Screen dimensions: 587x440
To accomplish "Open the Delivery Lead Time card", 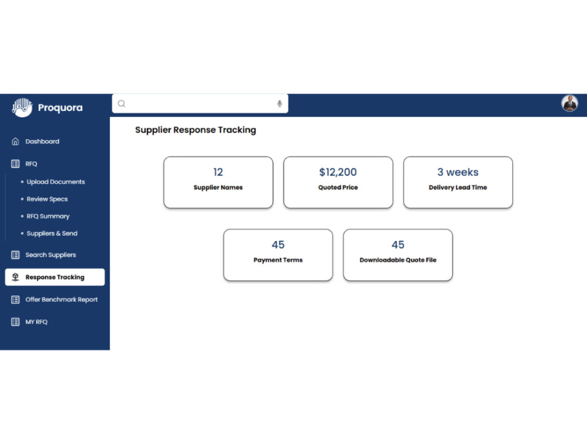I will [458, 182].
